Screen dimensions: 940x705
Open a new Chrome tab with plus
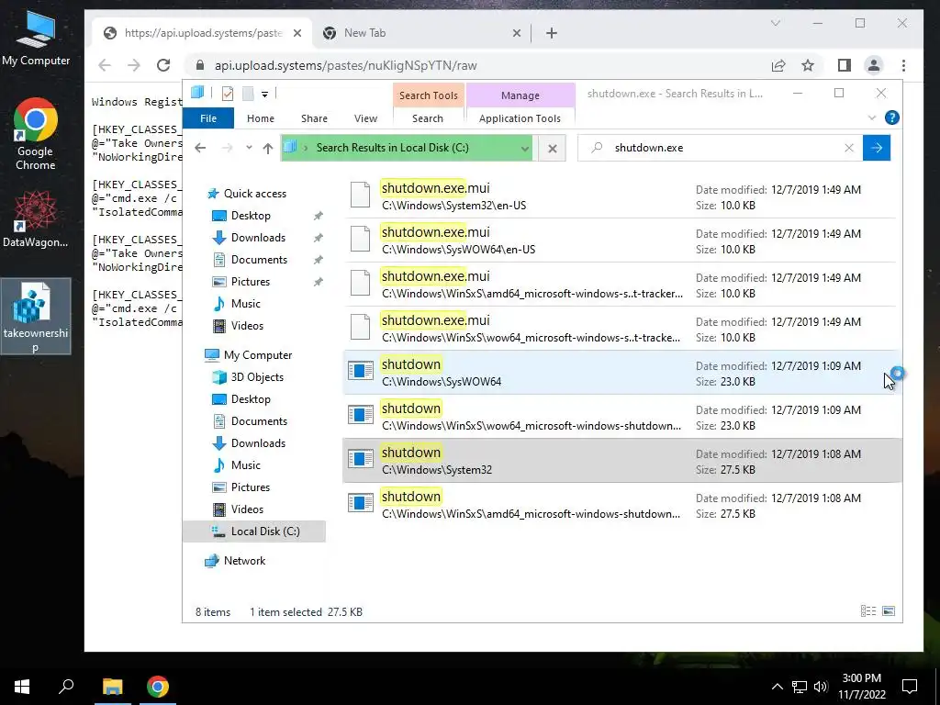tap(552, 33)
